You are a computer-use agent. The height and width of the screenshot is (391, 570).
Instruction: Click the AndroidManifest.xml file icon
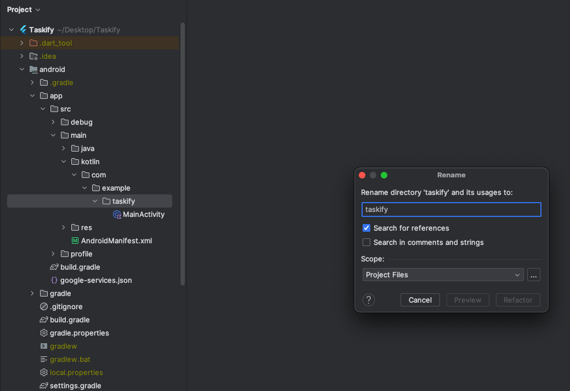pos(75,241)
